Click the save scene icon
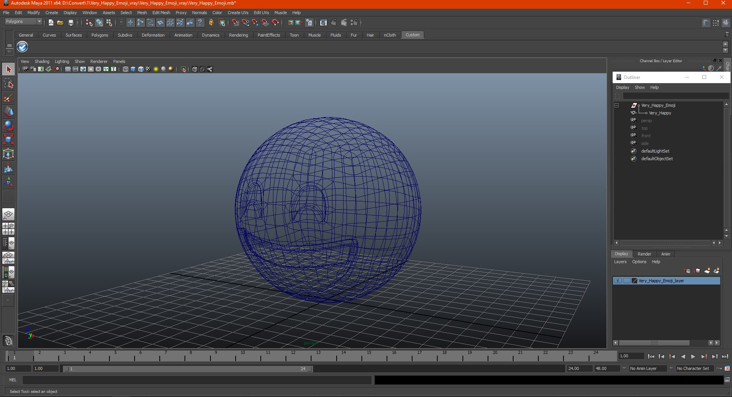The width and height of the screenshot is (732, 397). pyautogui.click(x=71, y=23)
